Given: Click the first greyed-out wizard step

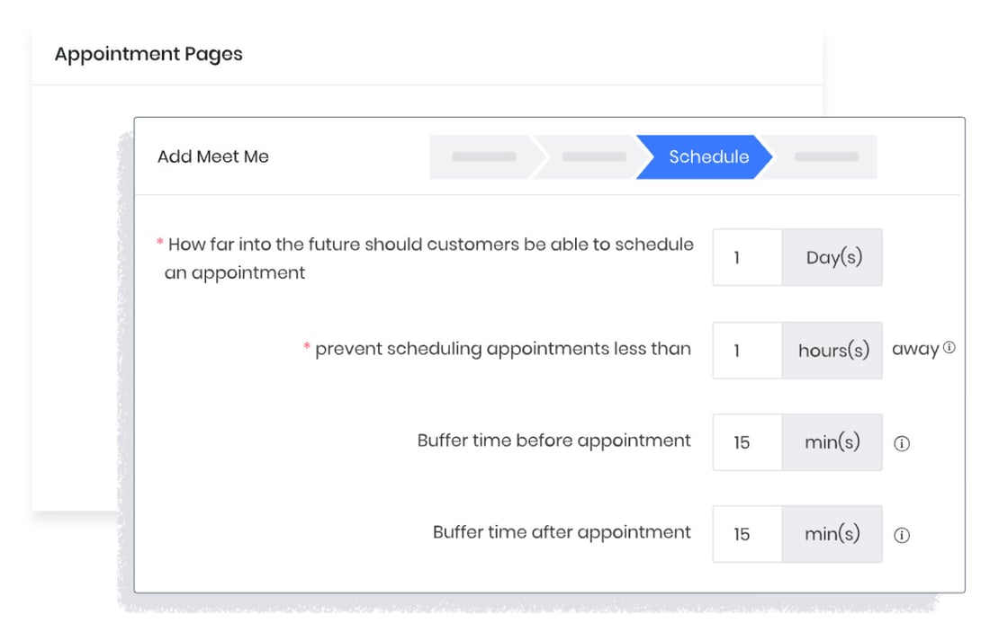Looking at the screenshot, I should click(x=483, y=156).
